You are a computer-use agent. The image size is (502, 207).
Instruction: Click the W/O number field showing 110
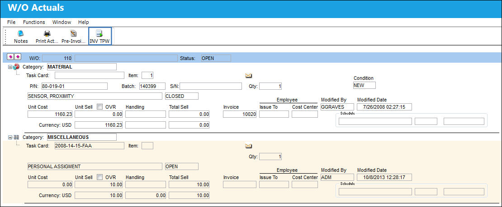click(x=57, y=58)
